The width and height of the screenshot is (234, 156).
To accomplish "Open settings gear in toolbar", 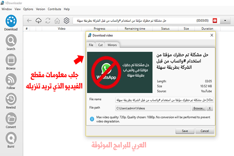I will [66, 21].
